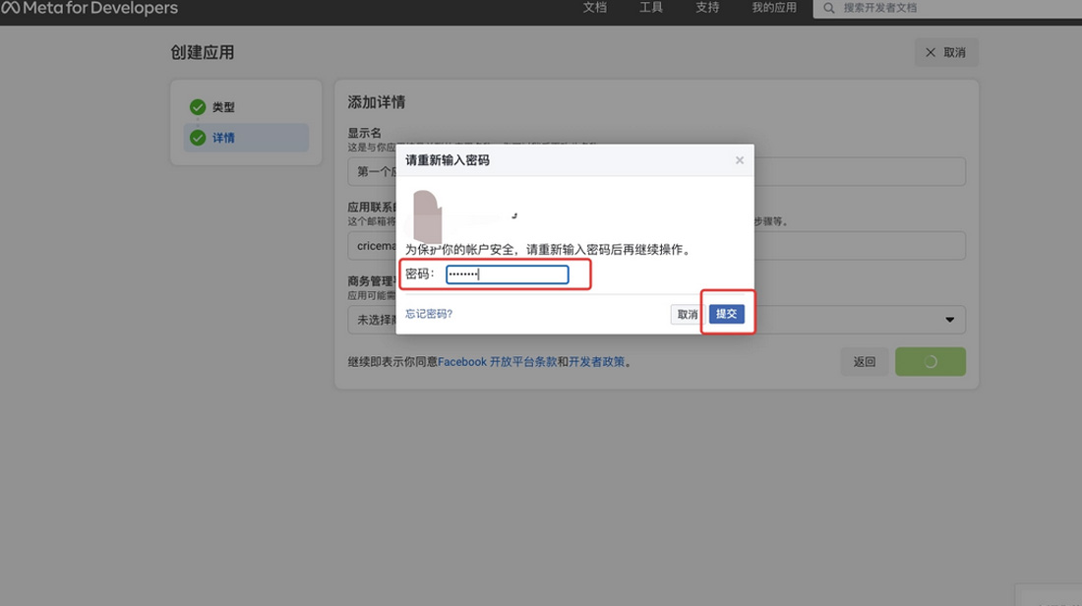Click the 取消 button beside 创建应用
The width and height of the screenshot is (1082, 606).
(x=945, y=53)
